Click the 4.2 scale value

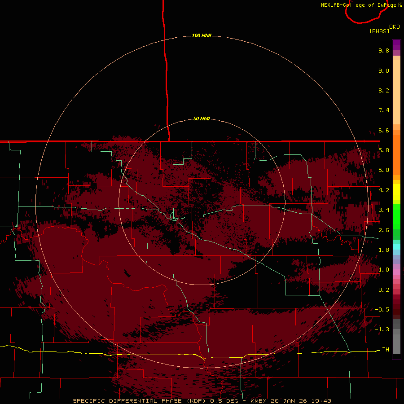coord(384,190)
